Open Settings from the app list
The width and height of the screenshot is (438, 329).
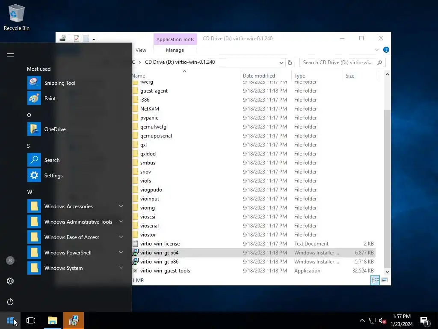pos(53,175)
